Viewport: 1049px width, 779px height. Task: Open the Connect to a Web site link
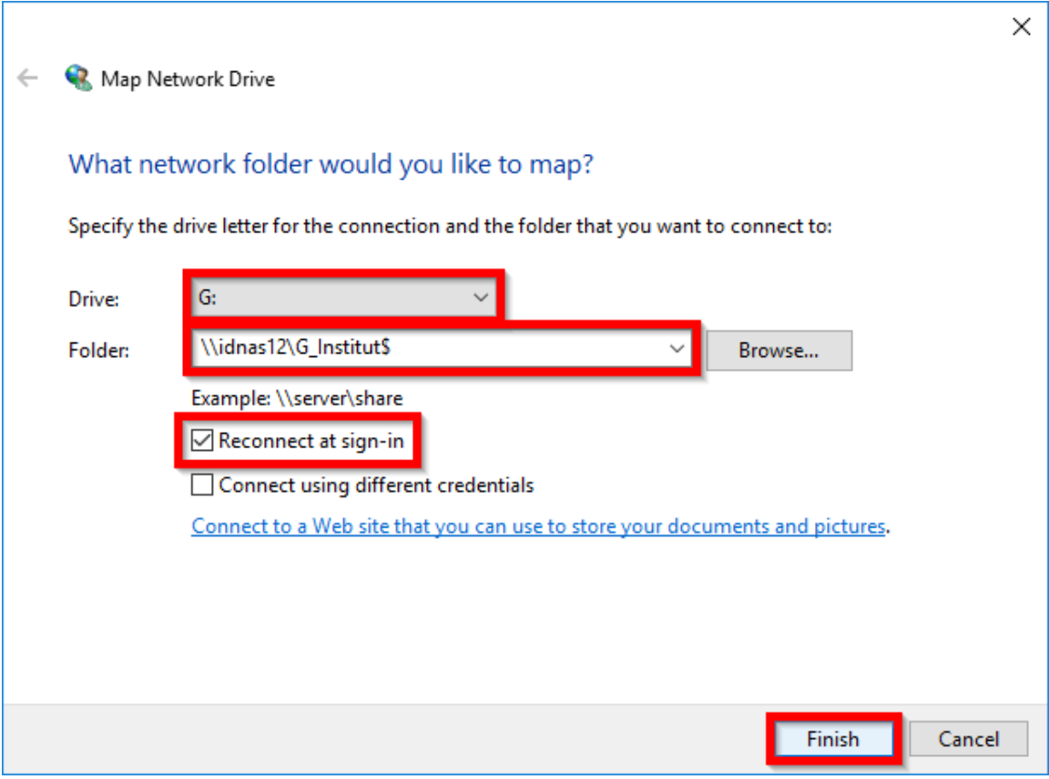538,527
